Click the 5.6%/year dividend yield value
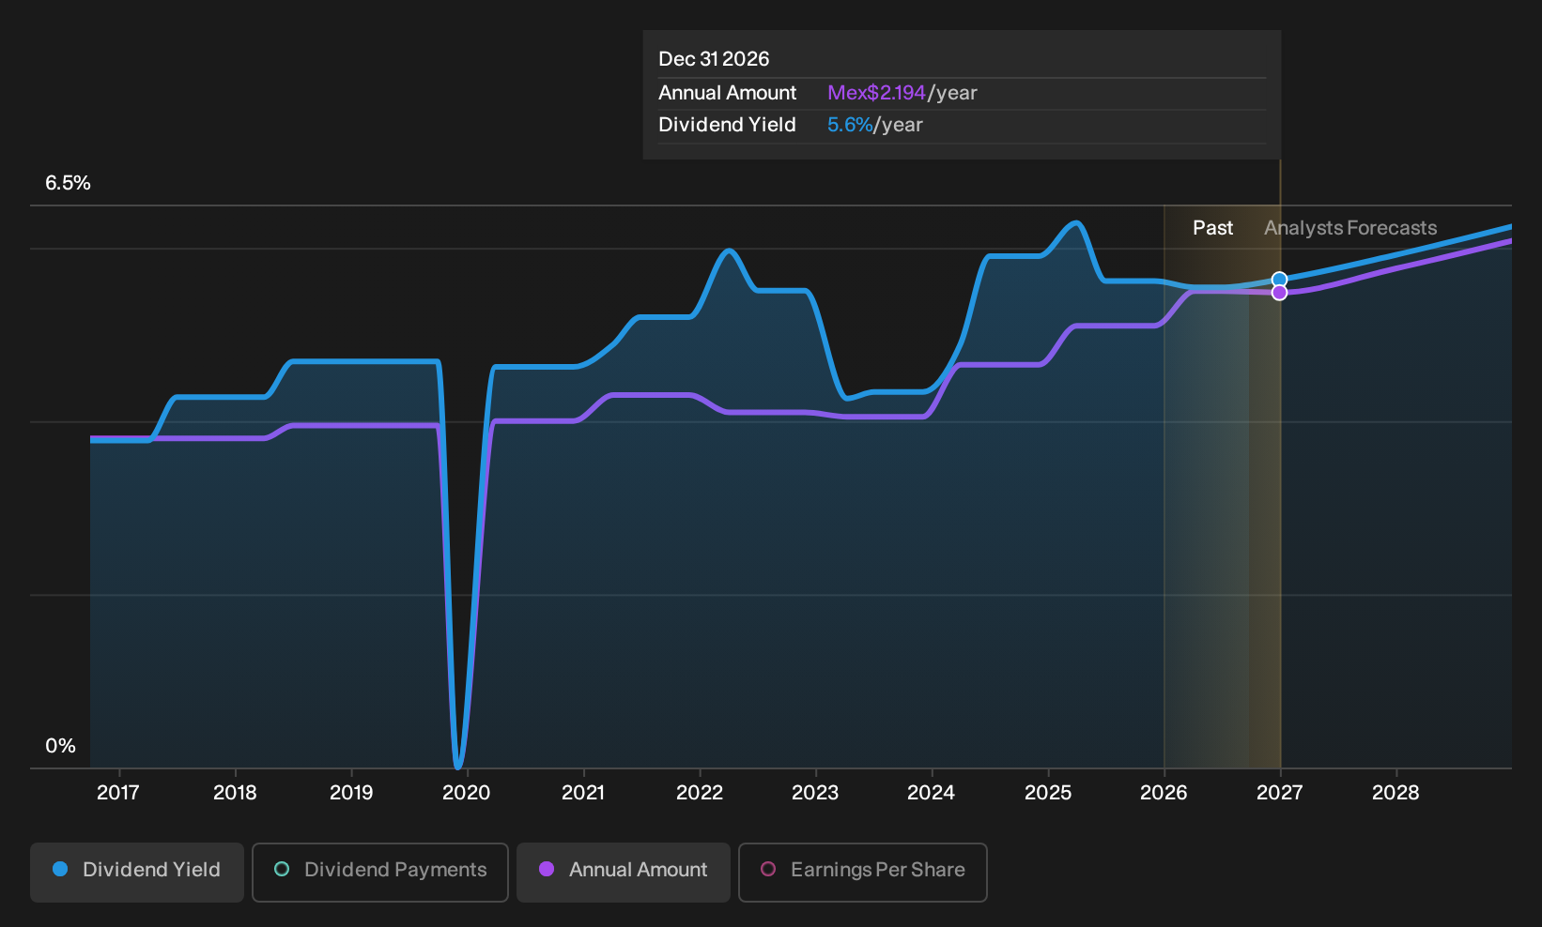The width and height of the screenshot is (1542, 927). pyautogui.click(x=875, y=125)
